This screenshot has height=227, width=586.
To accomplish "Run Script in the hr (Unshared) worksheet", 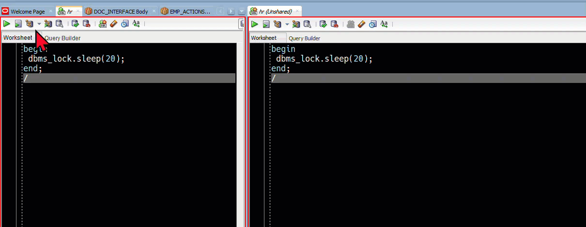I will [x=266, y=24].
